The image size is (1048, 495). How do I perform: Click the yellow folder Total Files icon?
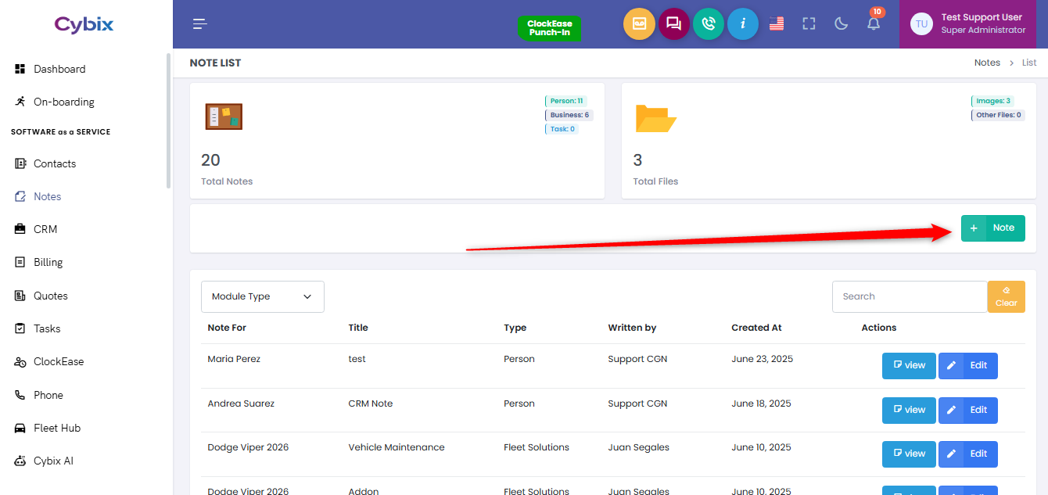(655, 118)
